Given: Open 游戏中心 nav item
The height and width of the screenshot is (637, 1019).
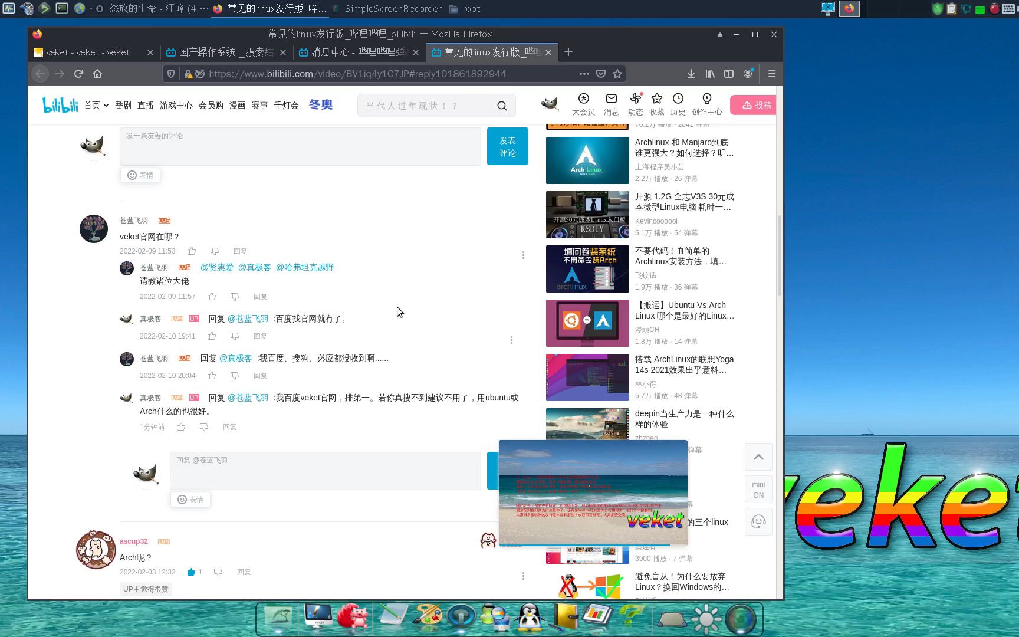Looking at the screenshot, I should tap(176, 105).
